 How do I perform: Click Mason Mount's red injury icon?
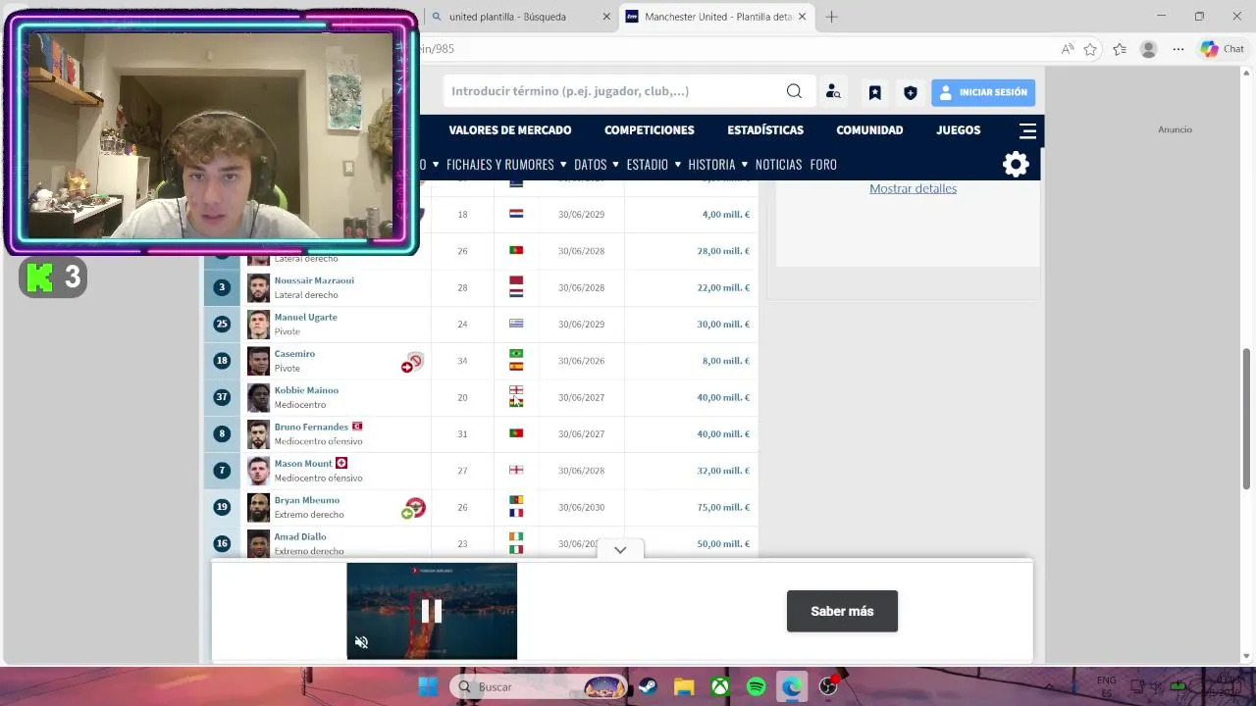pyautogui.click(x=341, y=463)
